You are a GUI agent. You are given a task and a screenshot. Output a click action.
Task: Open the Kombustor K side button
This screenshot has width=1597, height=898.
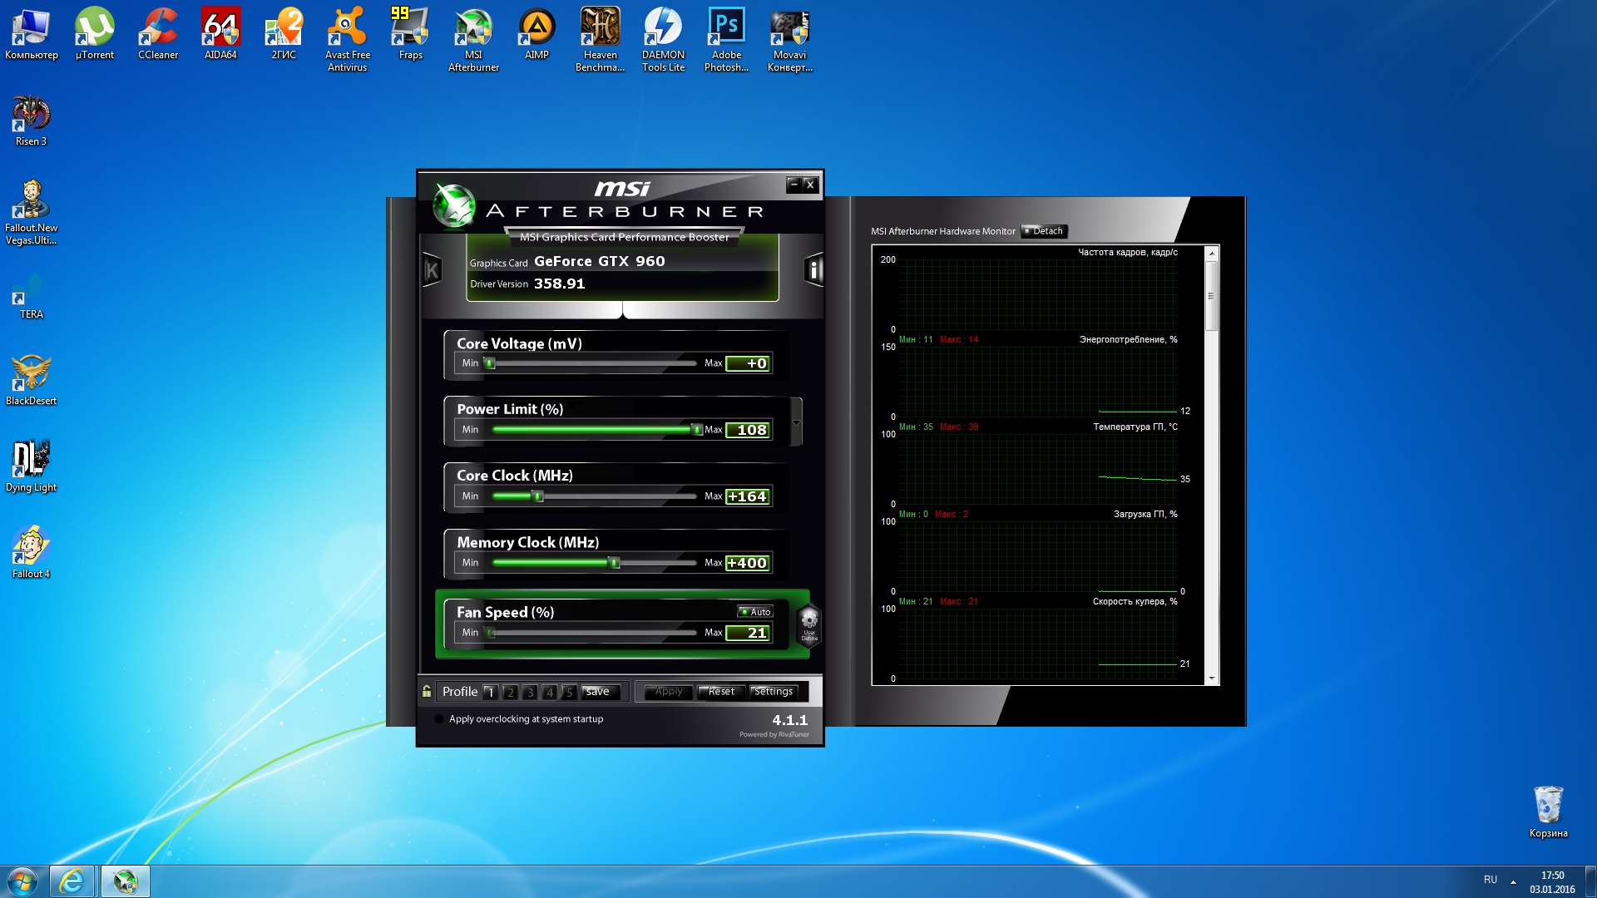[432, 270]
